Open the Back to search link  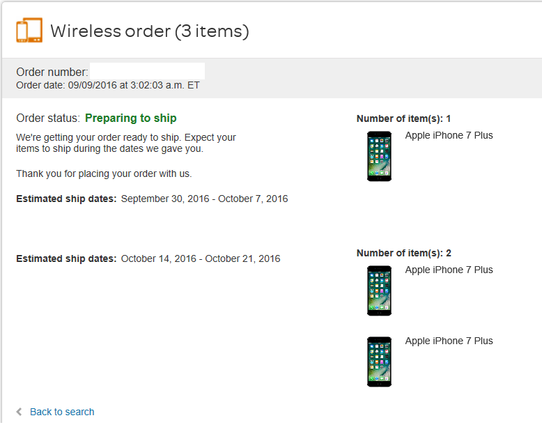pos(62,412)
